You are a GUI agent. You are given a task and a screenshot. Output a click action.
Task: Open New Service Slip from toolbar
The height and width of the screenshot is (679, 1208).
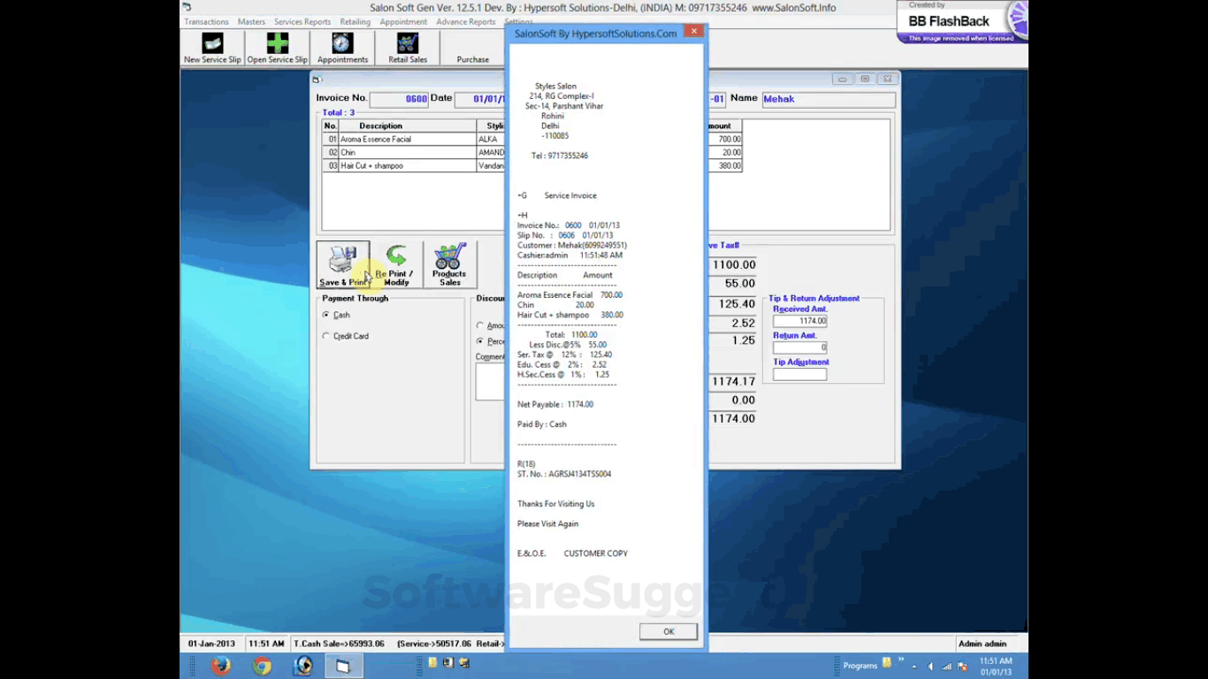pos(212,48)
